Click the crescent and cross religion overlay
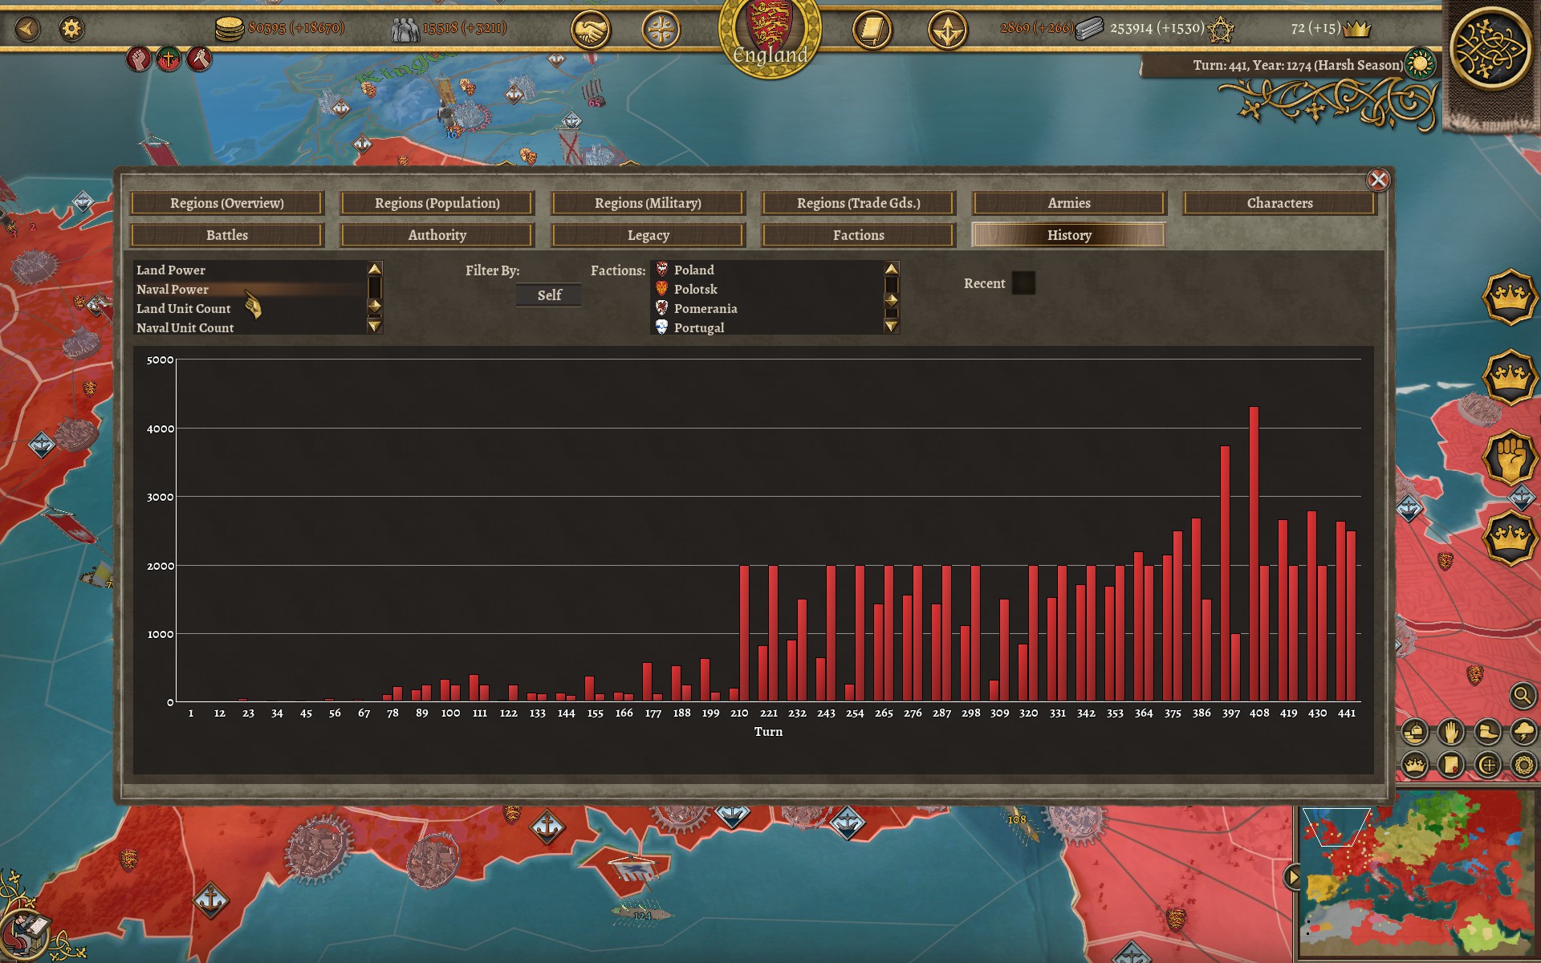 tap(1487, 765)
